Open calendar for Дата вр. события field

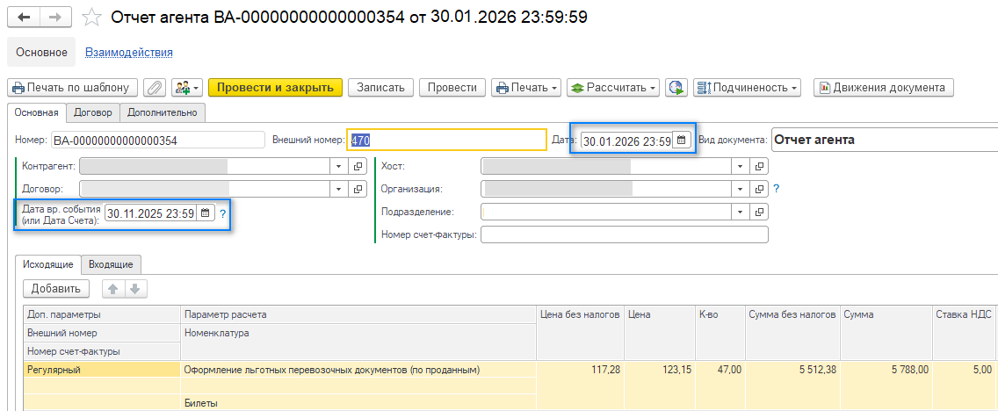point(205,213)
